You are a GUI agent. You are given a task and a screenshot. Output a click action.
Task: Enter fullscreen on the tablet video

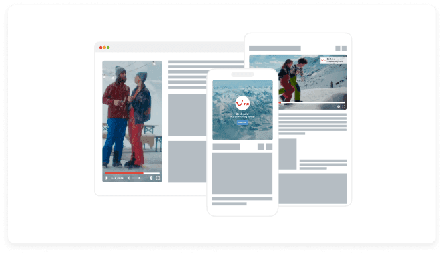(344, 106)
